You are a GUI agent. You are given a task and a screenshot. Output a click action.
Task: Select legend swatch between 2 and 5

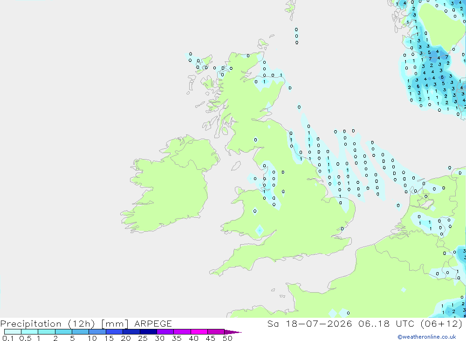[x=63, y=332]
